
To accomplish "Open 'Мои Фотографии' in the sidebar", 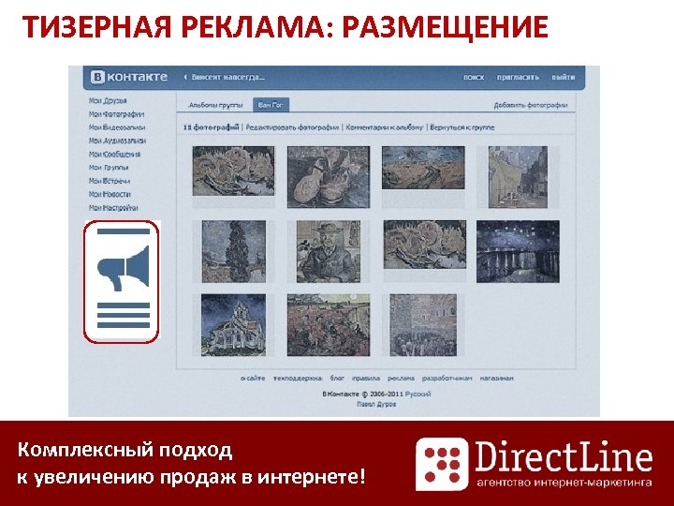I will tap(116, 114).
